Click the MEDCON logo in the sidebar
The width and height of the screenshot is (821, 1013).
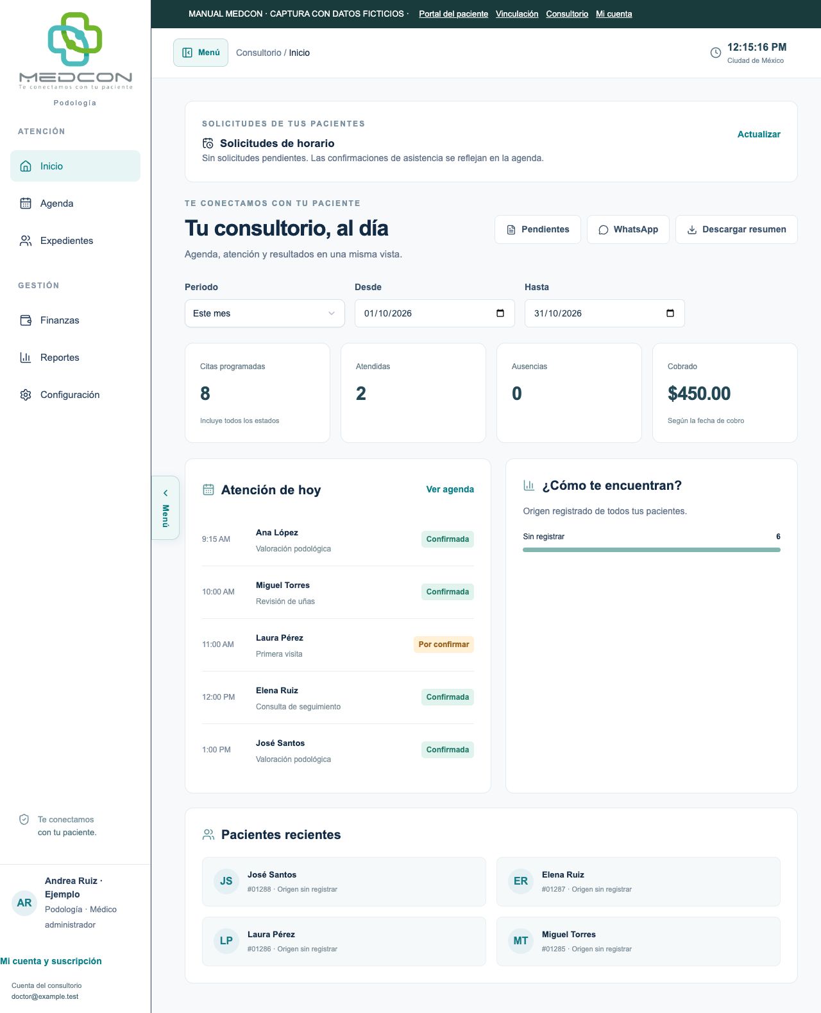(76, 51)
